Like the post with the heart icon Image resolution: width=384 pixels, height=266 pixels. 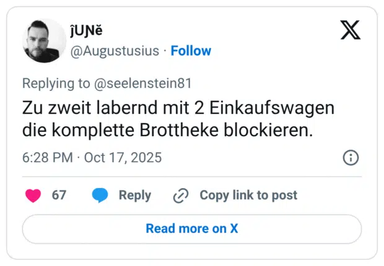click(33, 195)
